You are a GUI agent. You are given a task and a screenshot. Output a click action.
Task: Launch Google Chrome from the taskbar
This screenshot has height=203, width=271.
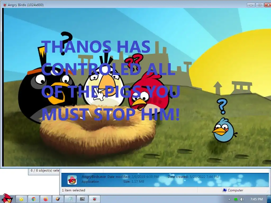34,199
